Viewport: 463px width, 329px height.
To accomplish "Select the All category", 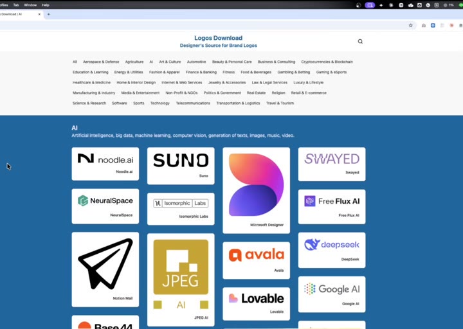I will point(75,62).
